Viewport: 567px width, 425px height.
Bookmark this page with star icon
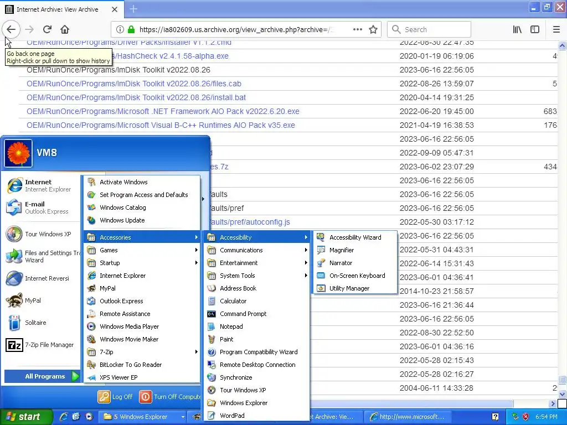point(373,29)
